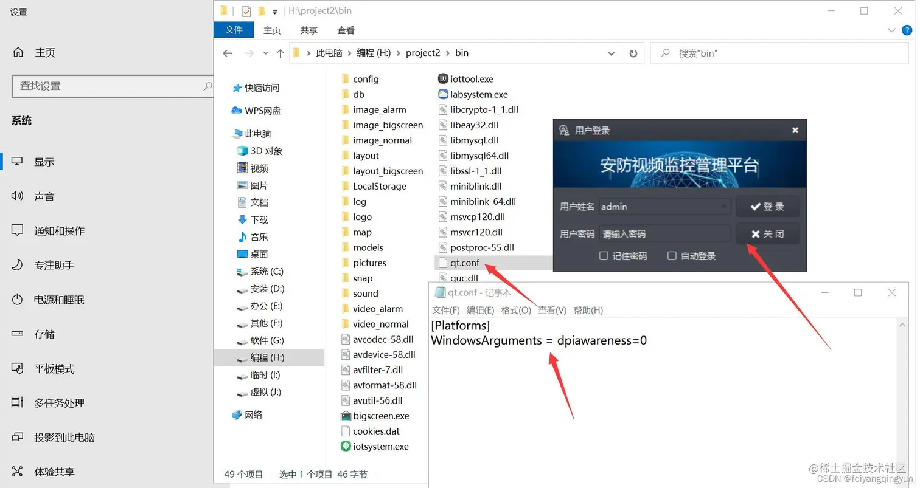920x488 pixels.
Task: Open iottool.exe application
Action: pos(473,78)
